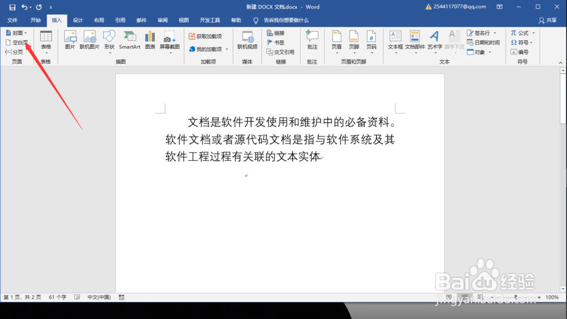The height and width of the screenshot is (319, 567).
Task: Open the 形状 shapes gallery
Action: [x=109, y=42]
